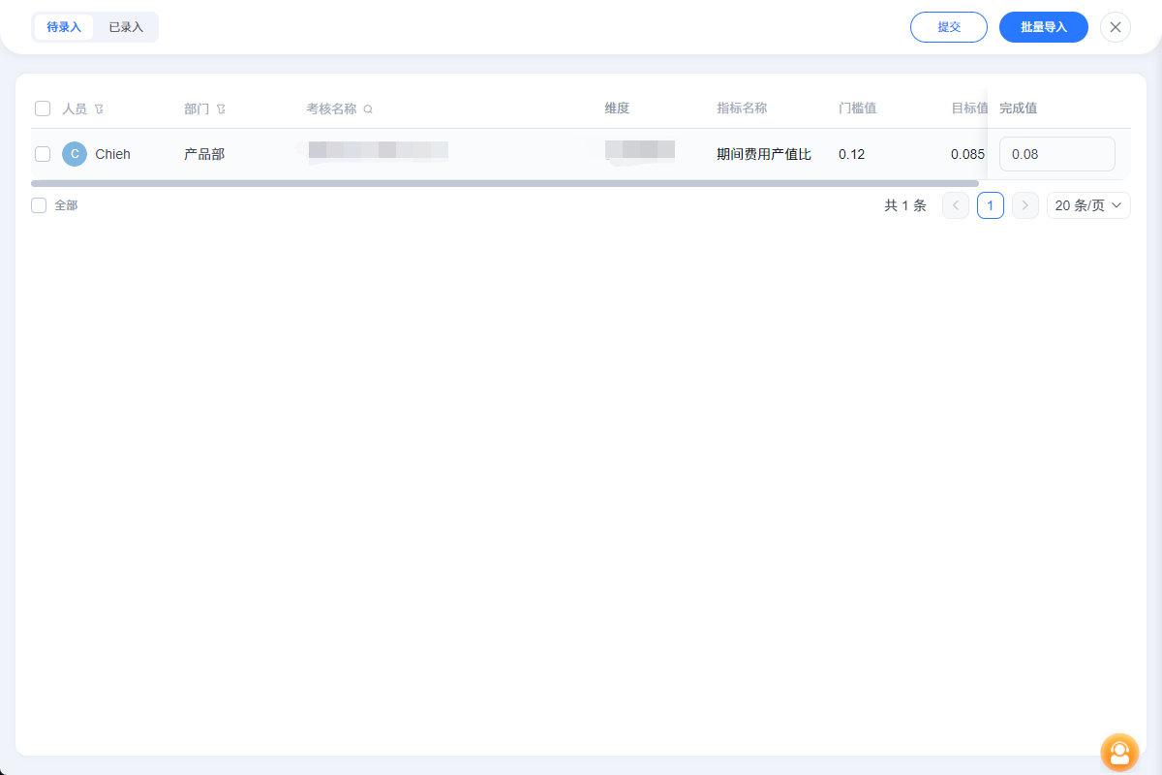Viewport: 1162px width, 775px height.
Task: Click the next page arrow
Action: [x=1024, y=205]
